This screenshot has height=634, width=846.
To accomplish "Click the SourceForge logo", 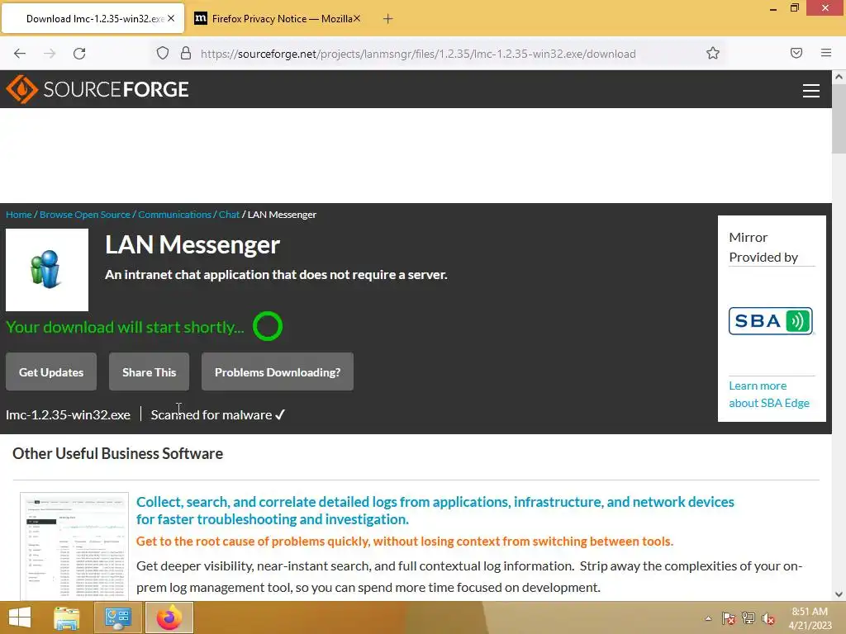I will (x=97, y=89).
